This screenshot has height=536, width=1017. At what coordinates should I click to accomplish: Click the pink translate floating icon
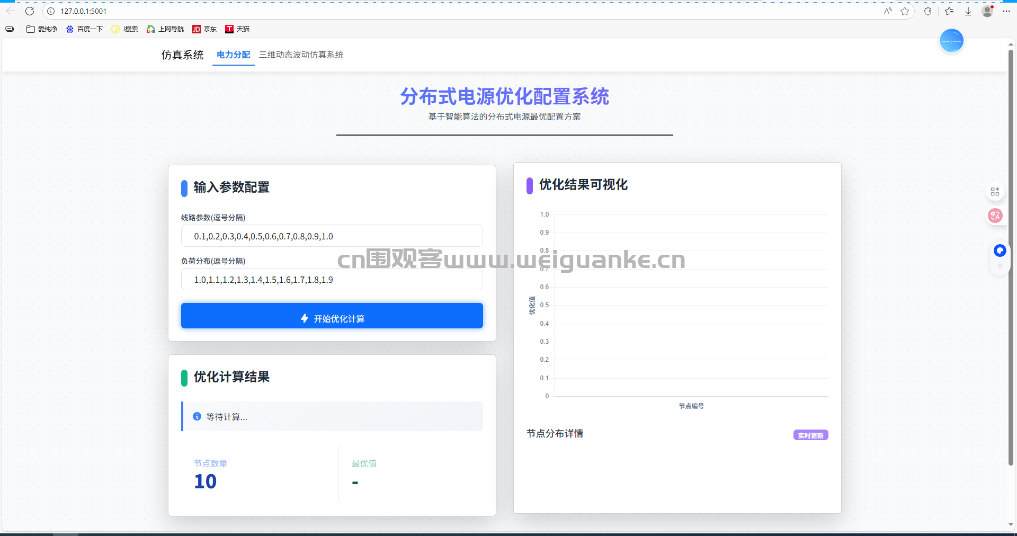point(995,216)
